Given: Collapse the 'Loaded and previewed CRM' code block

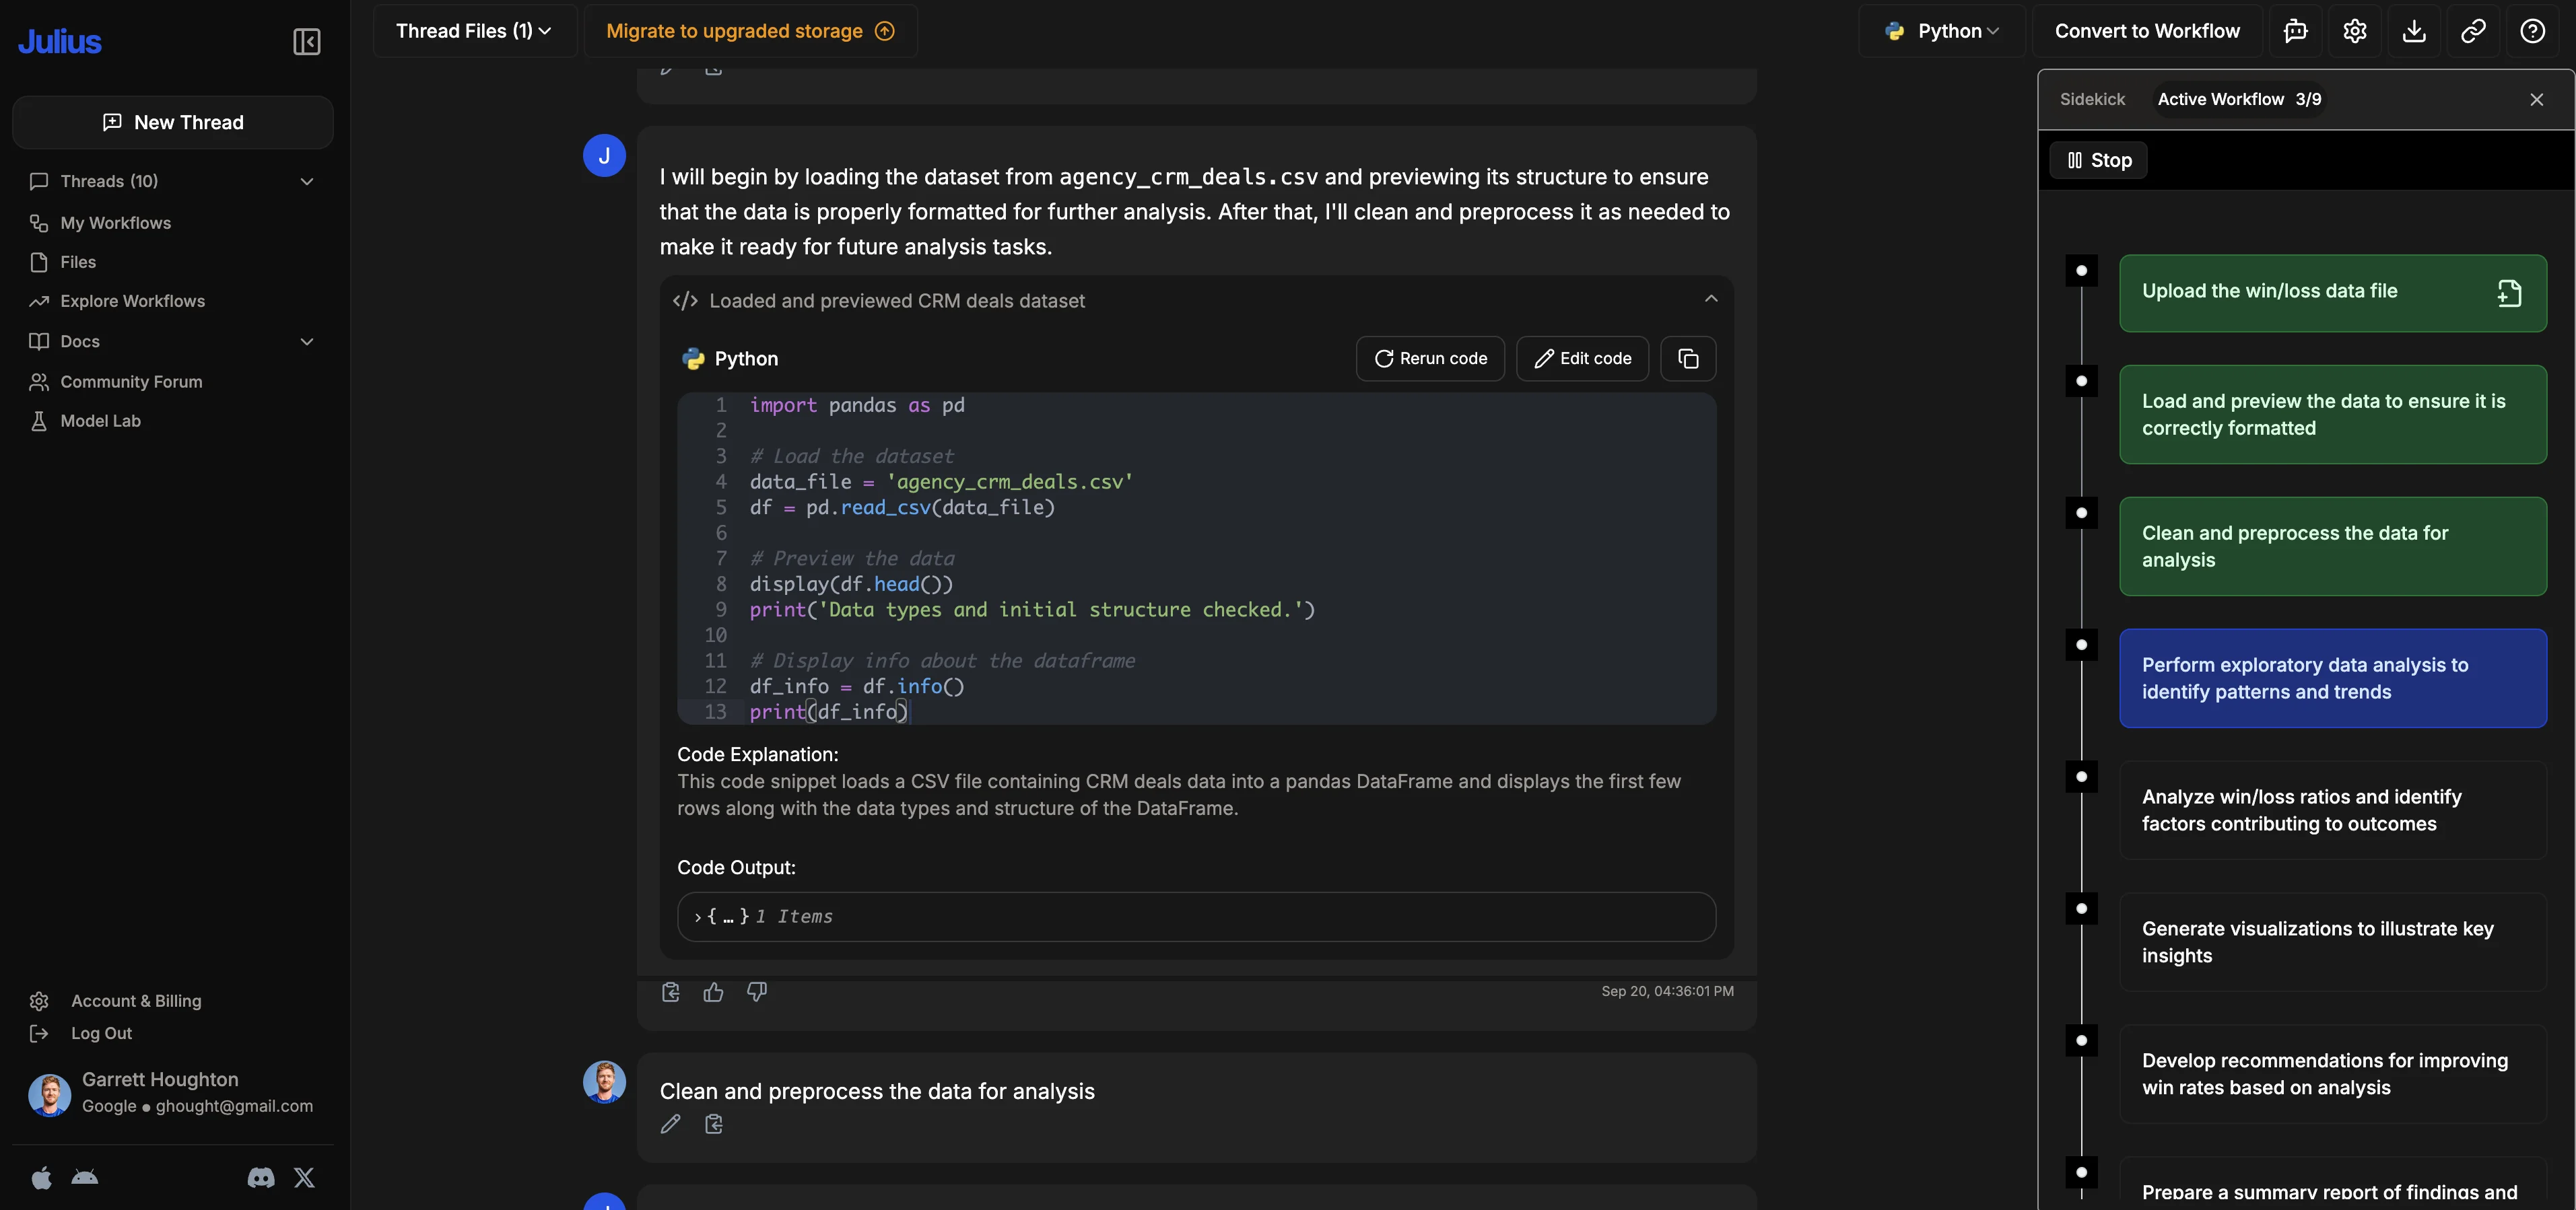Looking at the screenshot, I should click(1711, 299).
